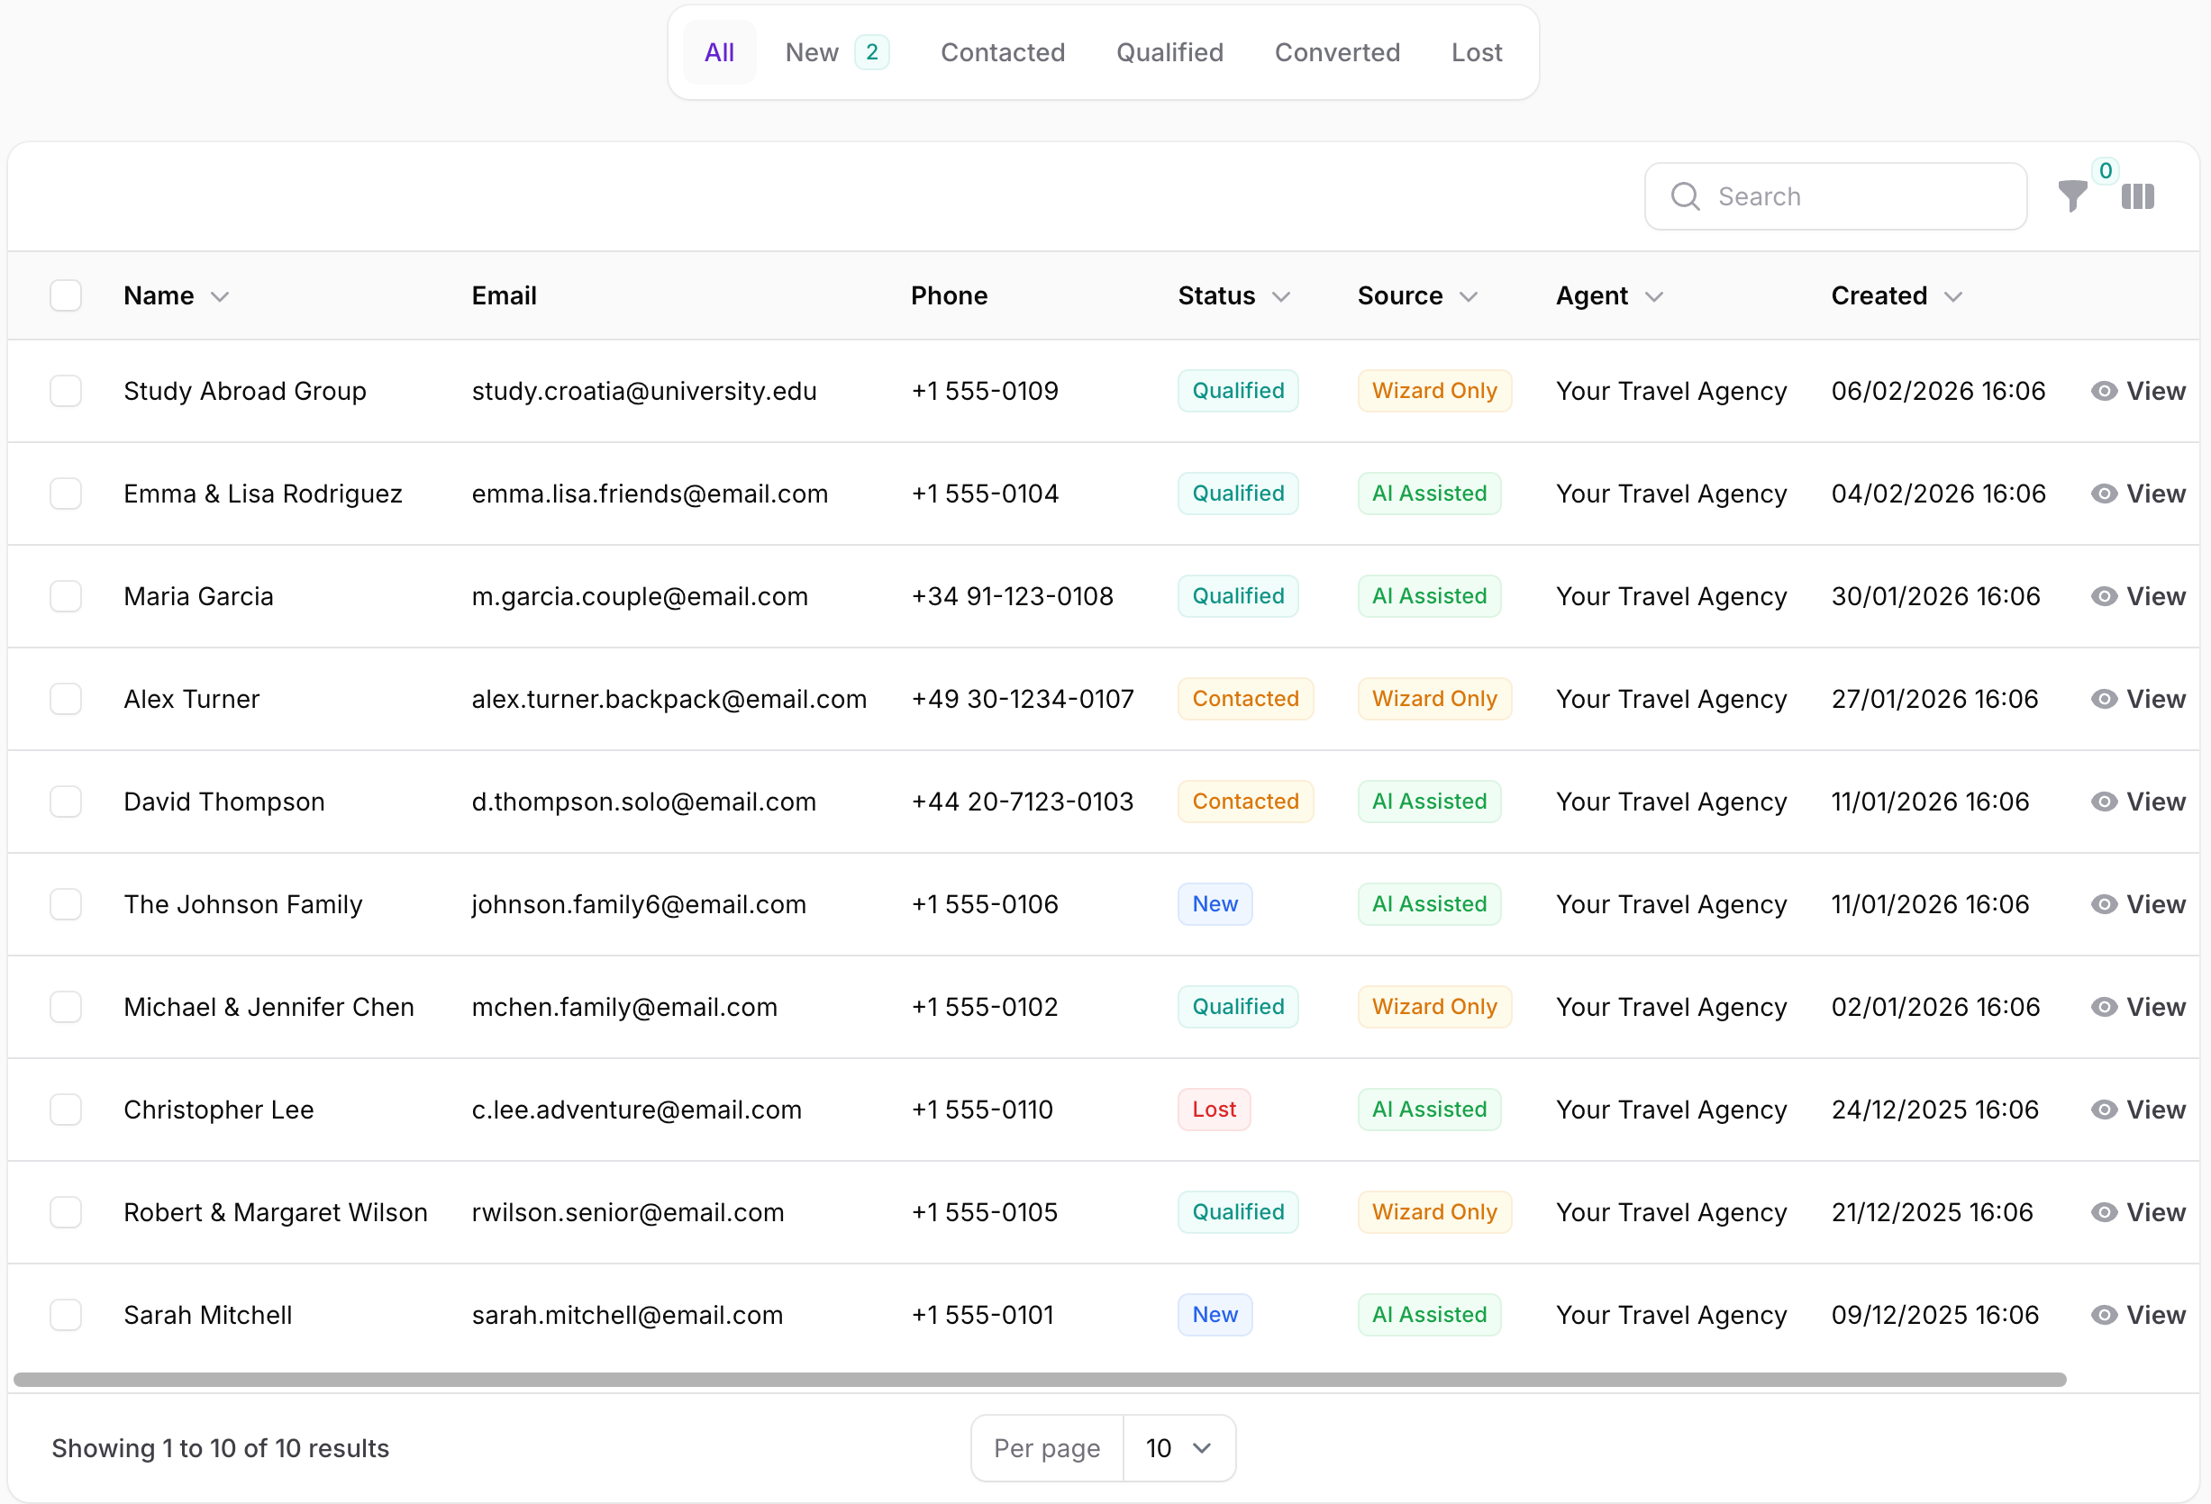Image resolution: width=2211 pixels, height=1504 pixels.
Task: Click the horizontal table scrollbar
Action: [x=1039, y=1380]
